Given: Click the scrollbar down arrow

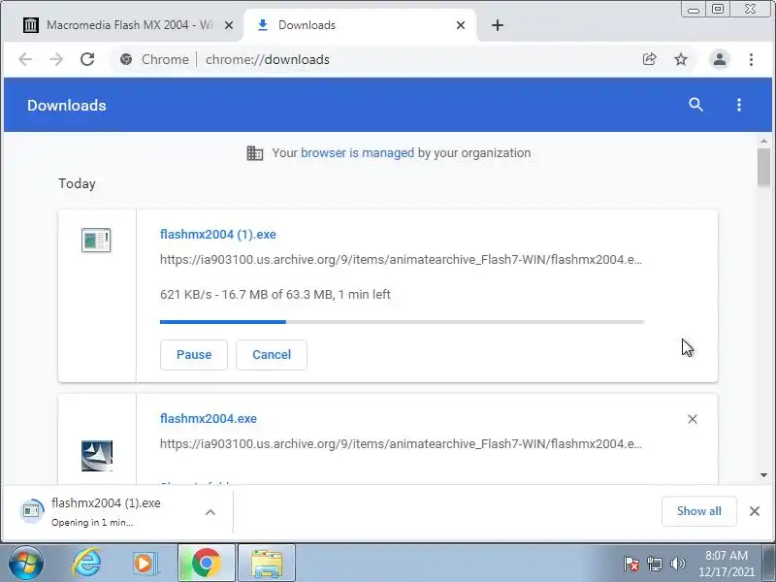Looking at the screenshot, I should click(763, 475).
